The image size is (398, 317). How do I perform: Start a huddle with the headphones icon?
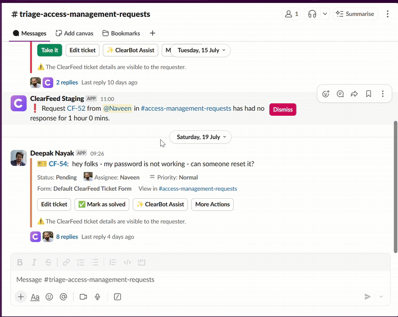(312, 14)
